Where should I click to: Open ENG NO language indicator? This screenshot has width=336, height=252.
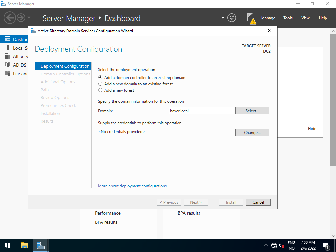pyautogui.click(x=291, y=245)
